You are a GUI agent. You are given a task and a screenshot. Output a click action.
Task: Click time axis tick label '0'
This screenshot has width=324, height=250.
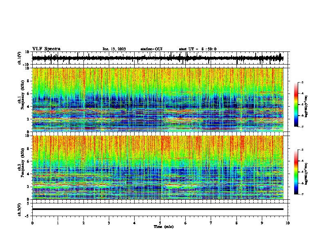point(32,223)
